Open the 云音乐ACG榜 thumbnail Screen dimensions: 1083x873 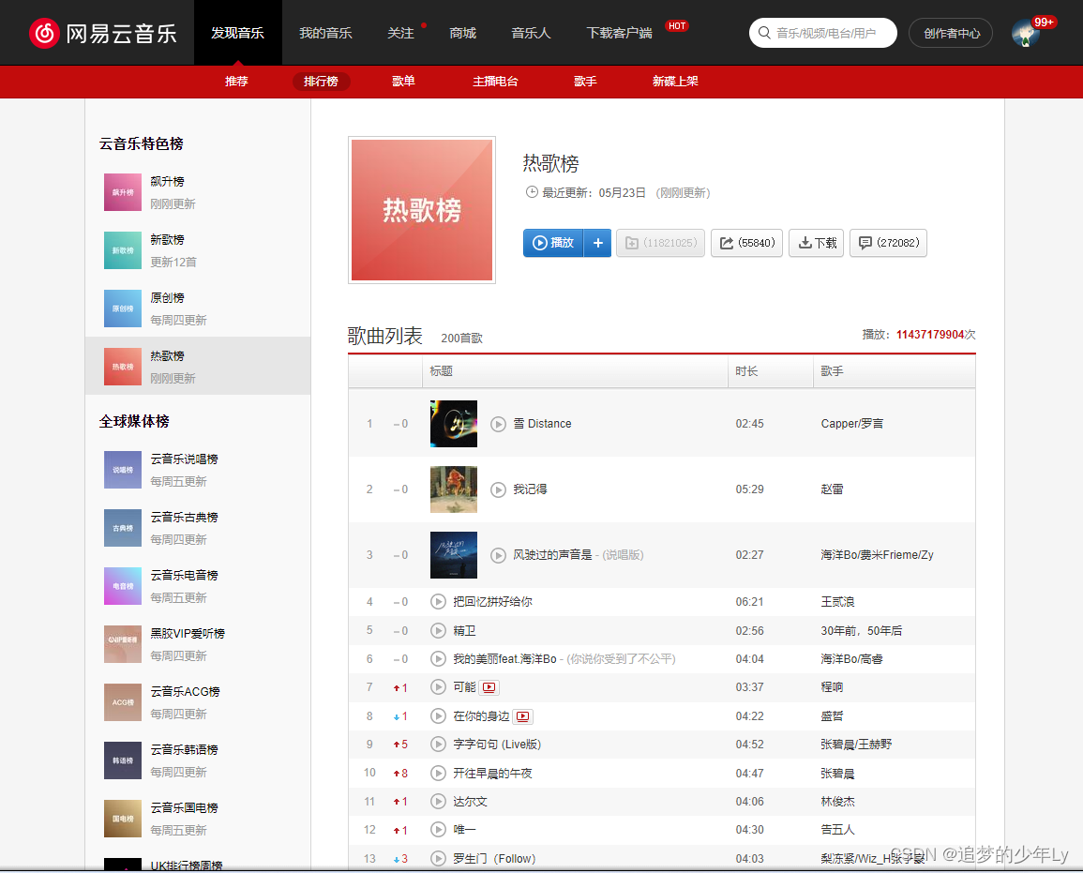[123, 702]
